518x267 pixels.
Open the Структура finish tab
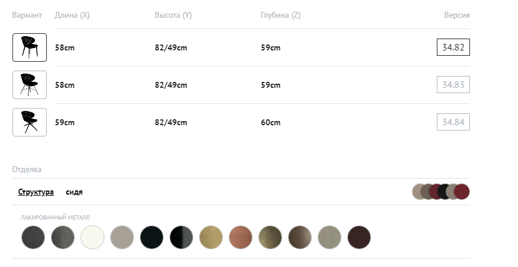pos(36,192)
